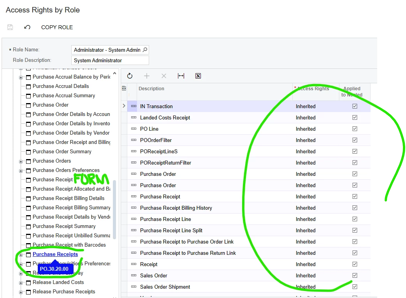The image size is (406, 298).
Task: Click the Role Description field
Action: pyautogui.click(x=110, y=60)
